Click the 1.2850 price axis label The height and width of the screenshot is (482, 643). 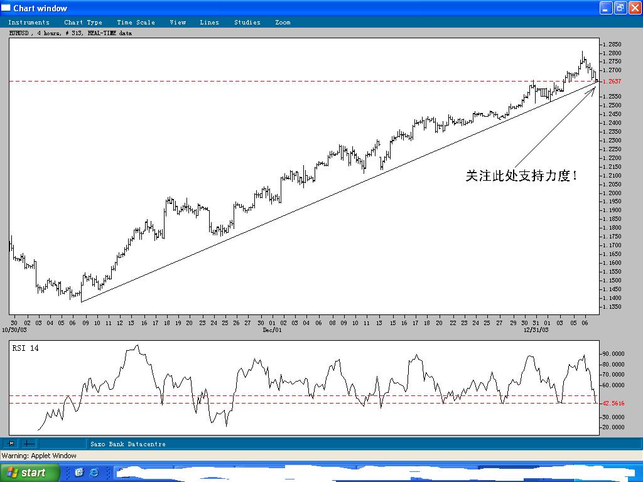[x=612, y=45]
